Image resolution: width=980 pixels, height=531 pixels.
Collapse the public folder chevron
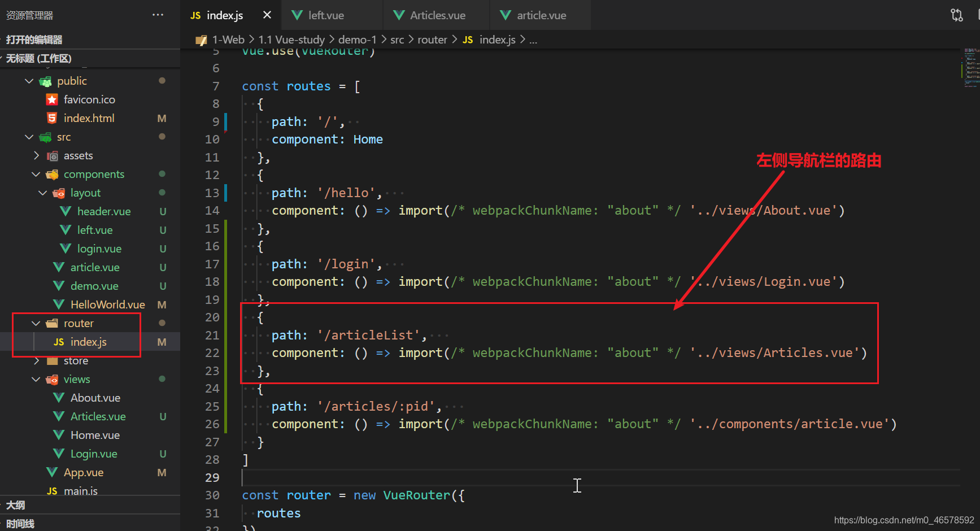(29, 81)
